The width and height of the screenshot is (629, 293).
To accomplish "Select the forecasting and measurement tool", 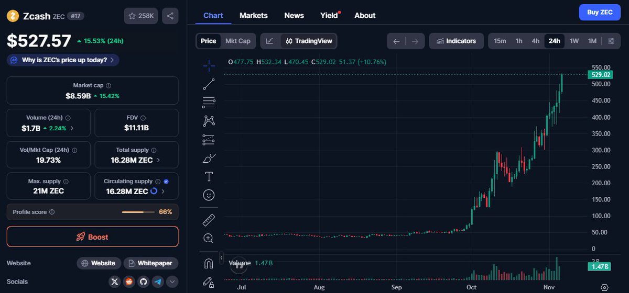I will click(x=209, y=140).
